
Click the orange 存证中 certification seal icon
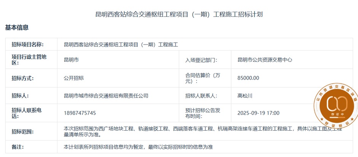[x=337, y=103]
